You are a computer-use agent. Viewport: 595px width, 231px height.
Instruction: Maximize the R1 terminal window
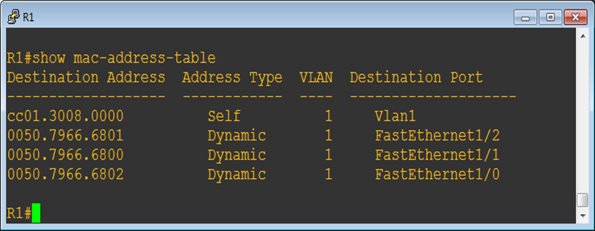[x=550, y=17]
